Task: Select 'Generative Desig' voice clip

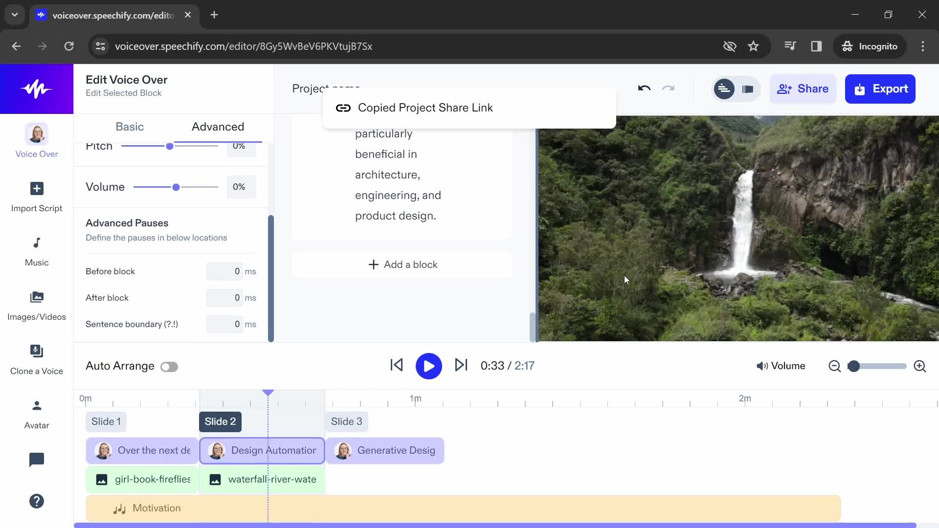Action: pos(385,450)
